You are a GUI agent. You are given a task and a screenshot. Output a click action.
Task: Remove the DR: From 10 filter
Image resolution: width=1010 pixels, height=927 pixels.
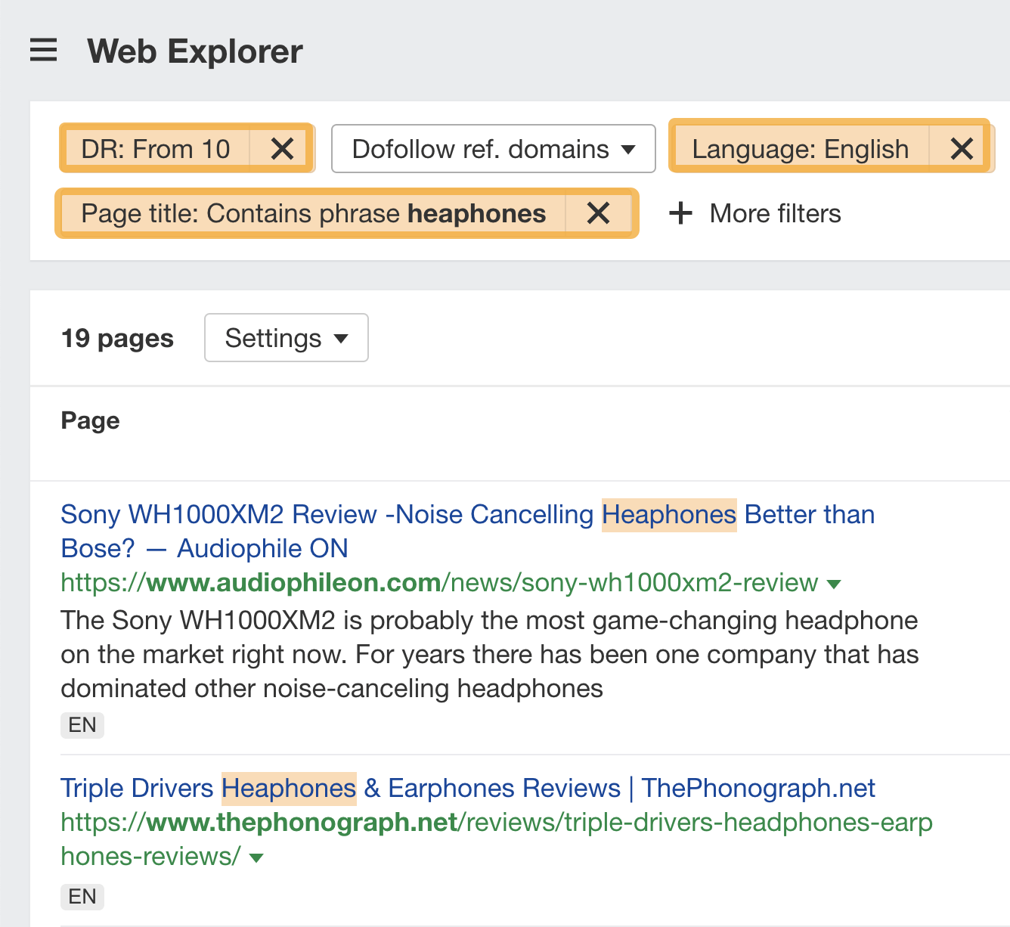280,148
